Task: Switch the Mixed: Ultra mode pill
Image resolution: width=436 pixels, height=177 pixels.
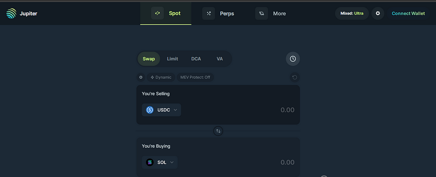Action: tap(352, 13)
